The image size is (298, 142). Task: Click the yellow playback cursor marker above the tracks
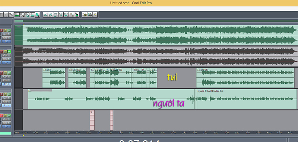pos(23,24)
